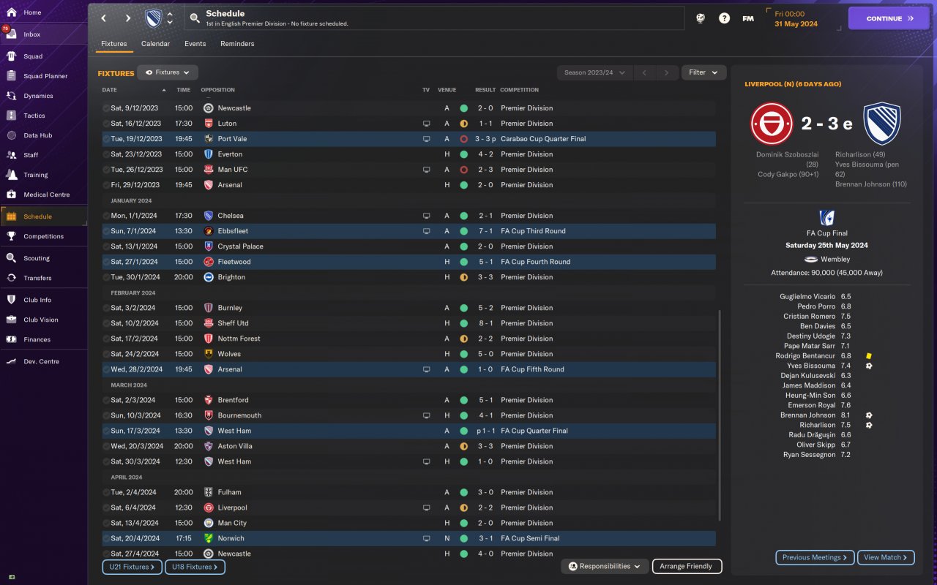The width and height of the screenshot is (937, 585).
Task: Sort fixtures by the Date column header
Action: tap(110, 90)
